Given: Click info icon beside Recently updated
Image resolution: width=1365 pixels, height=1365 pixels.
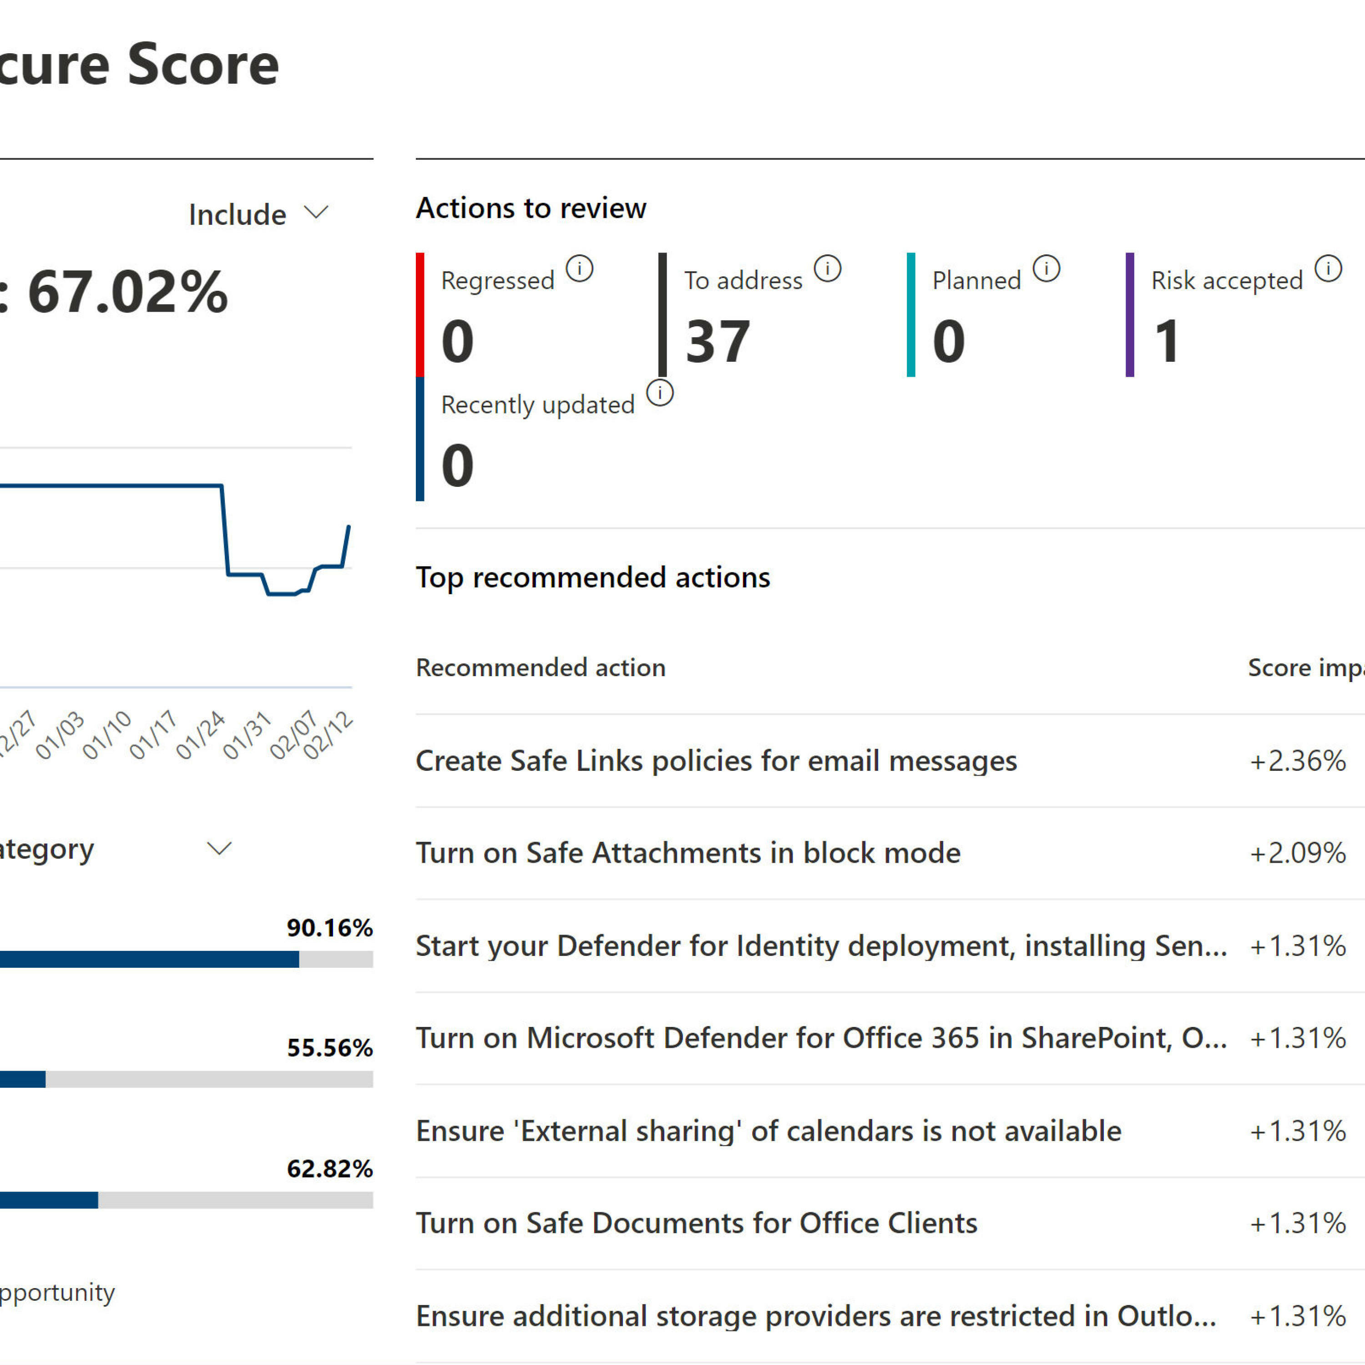Looking at the screenshot, I should click(x=660, y=393).
